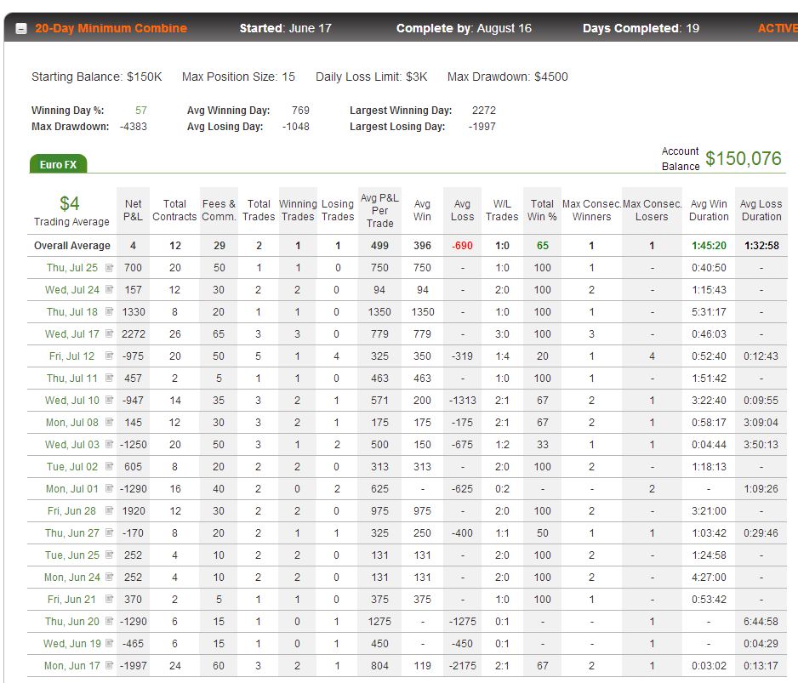Click the Overall Average row label

(71, 245)
